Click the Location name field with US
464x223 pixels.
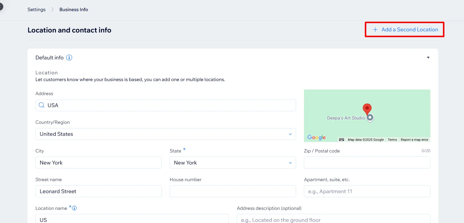point(132,219)
